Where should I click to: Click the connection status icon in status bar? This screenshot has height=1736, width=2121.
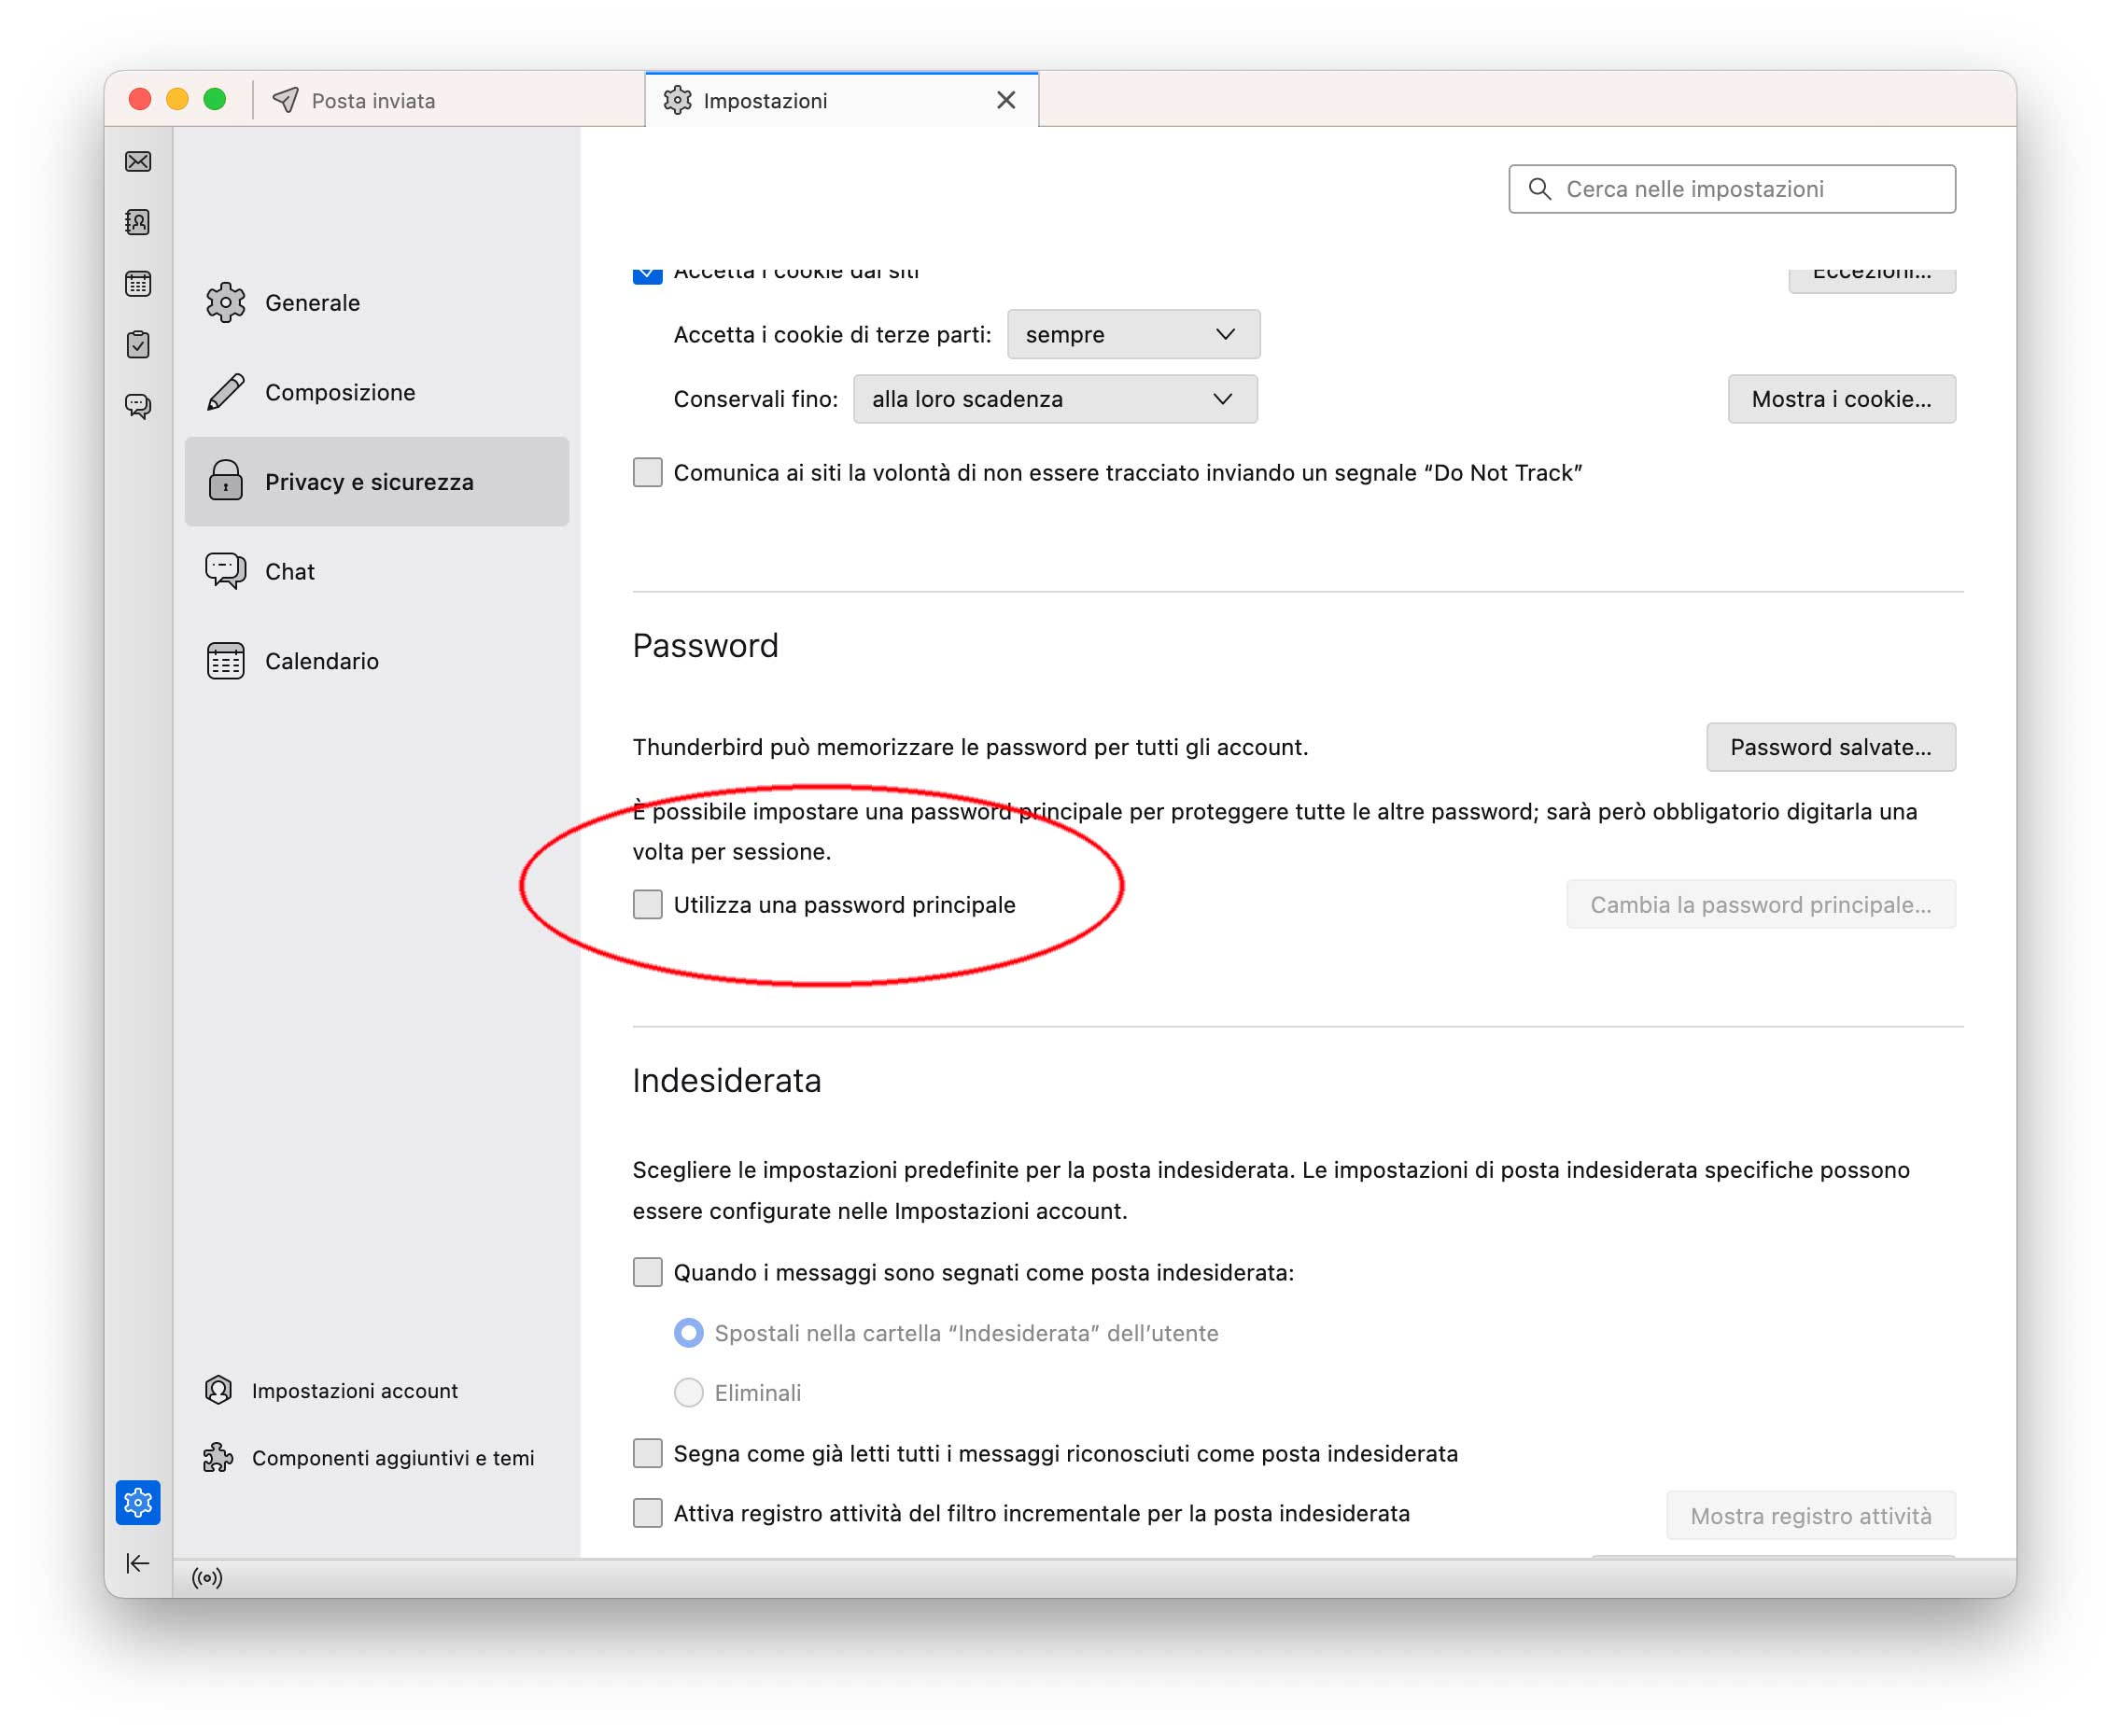coord(207,1578)
